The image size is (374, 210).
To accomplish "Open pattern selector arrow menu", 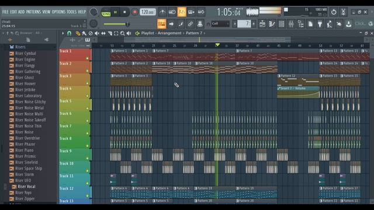I will pyautogui.click(x=235, y=24).
